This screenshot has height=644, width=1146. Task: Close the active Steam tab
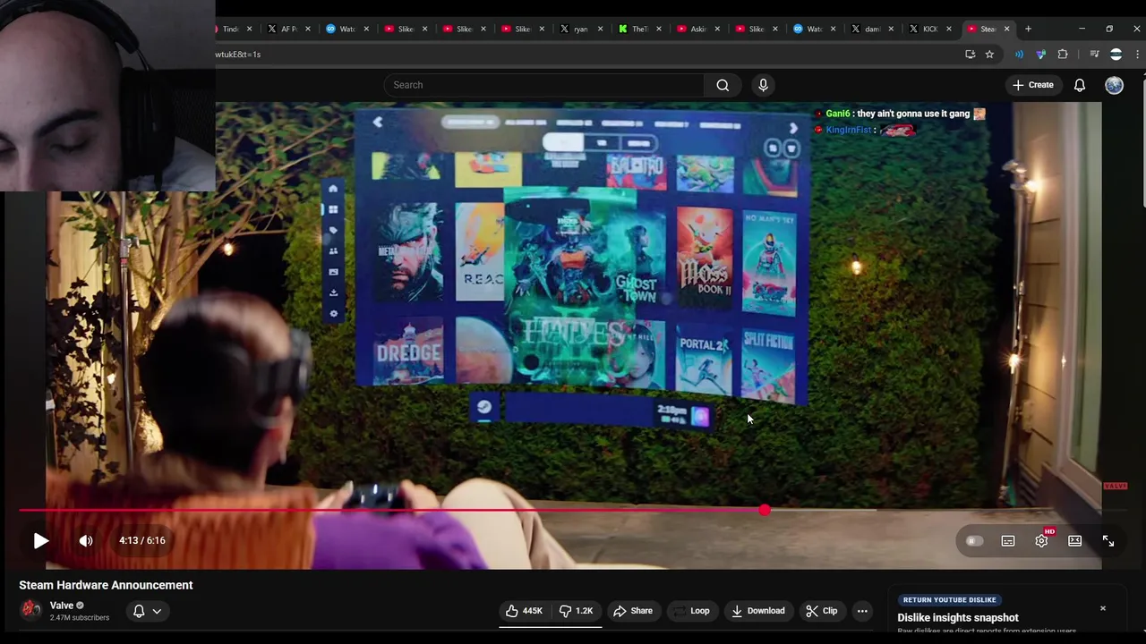[x=1006, y=29]
